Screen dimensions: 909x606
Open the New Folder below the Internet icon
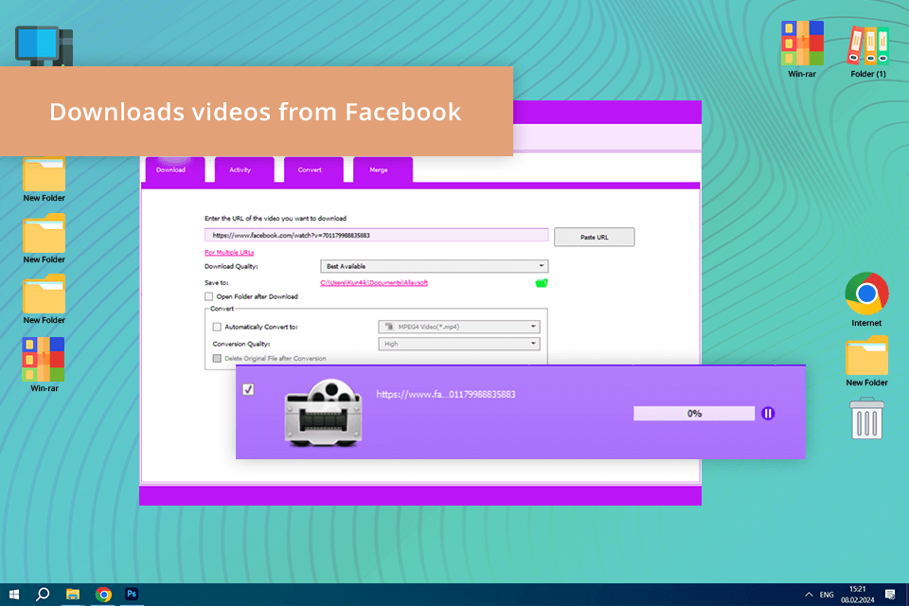(866, 355)
